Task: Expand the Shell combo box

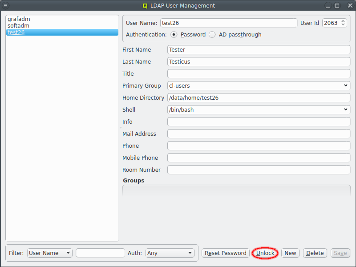Action: click(x=259, y=109)
